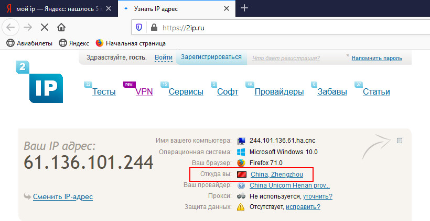The width and height of the screenshot is (430, 221).
Task: Click the browser back arrow button
Action: pos(10,27)
